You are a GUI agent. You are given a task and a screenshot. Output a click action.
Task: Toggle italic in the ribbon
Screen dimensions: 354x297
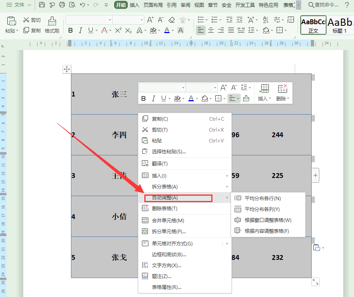pos(80,30)
